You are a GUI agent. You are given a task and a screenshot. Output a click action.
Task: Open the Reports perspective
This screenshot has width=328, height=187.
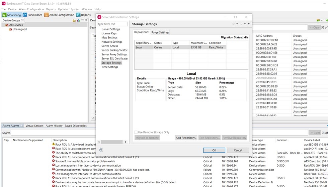83,15
